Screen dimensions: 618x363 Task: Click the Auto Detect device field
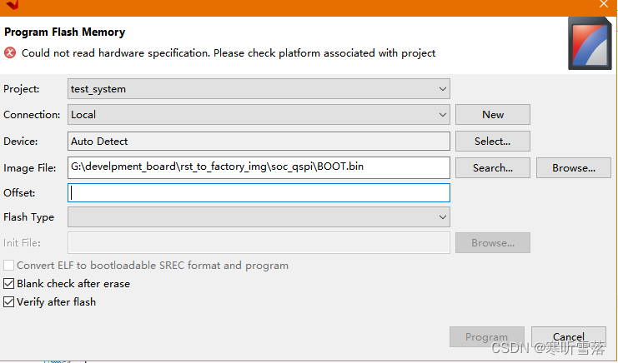259,142
